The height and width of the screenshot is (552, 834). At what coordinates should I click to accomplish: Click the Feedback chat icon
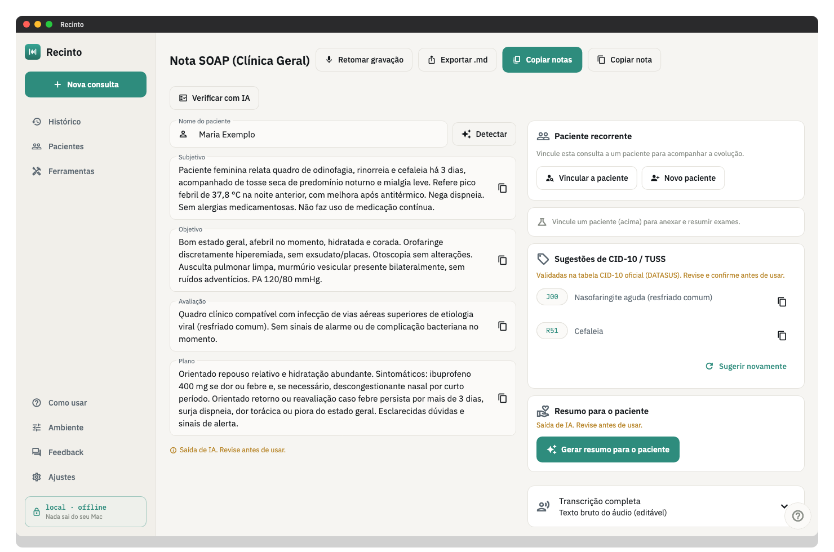coord(37,452)
